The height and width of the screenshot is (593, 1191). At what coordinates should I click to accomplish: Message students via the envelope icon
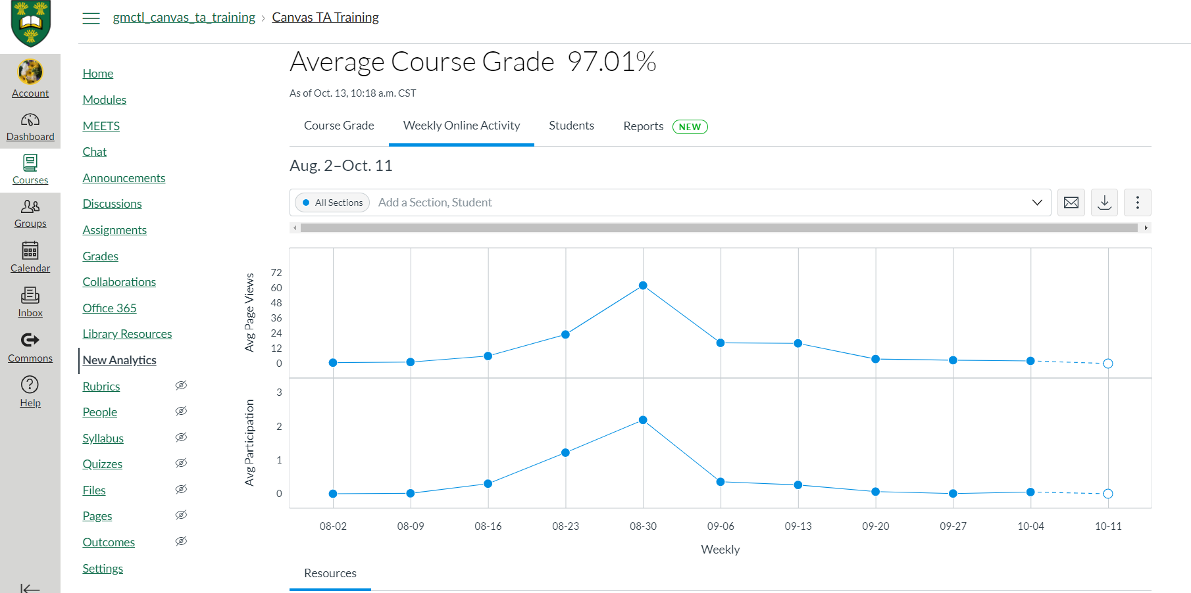coord(1071,202)
